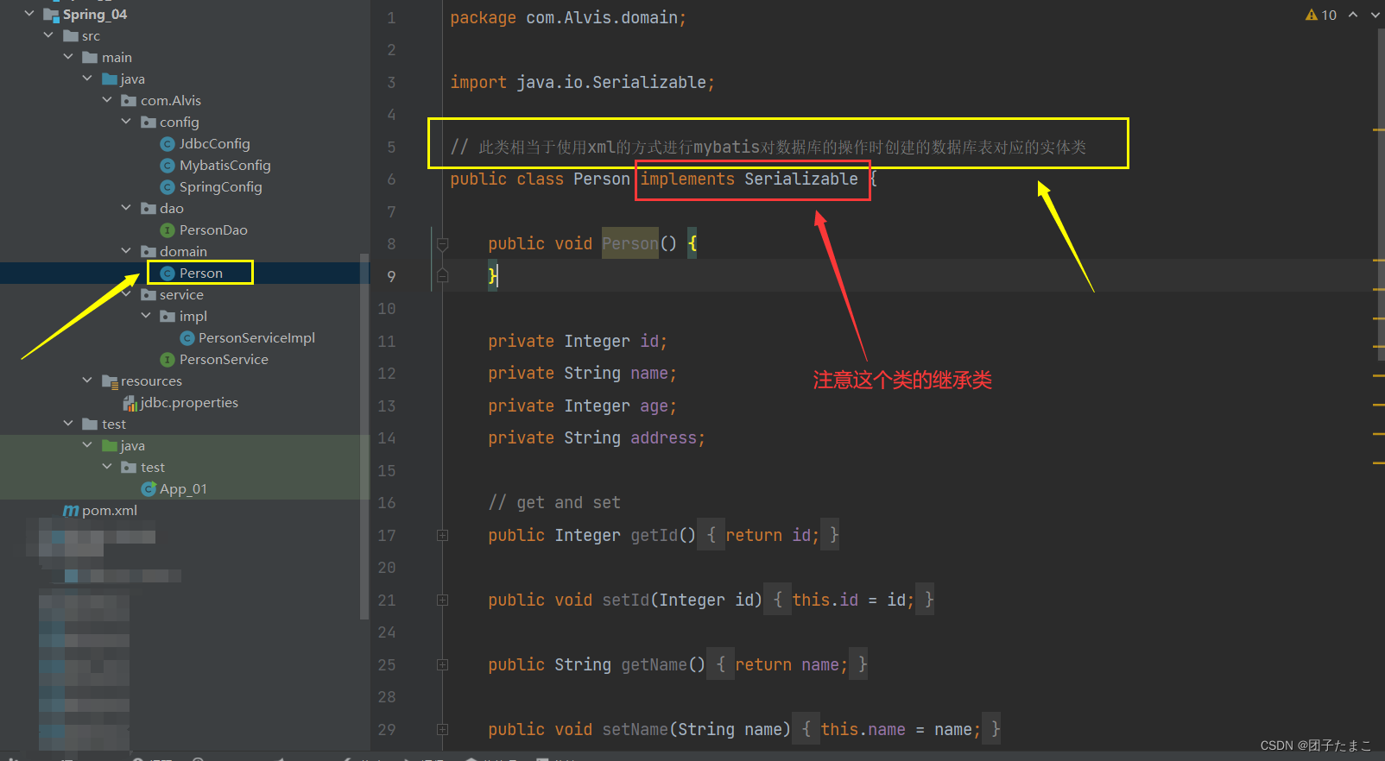Click the Person class icon in tree
Viewport: 1385px width, 761px height.
(168, 274)
